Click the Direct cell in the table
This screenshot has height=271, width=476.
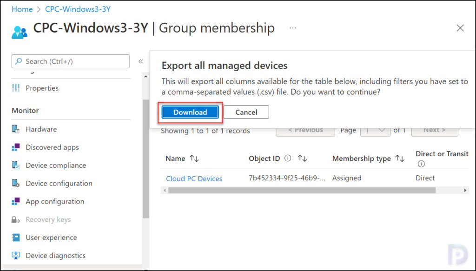425,178
